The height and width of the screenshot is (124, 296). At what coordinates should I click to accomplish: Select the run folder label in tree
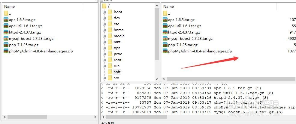click(117, 66)
